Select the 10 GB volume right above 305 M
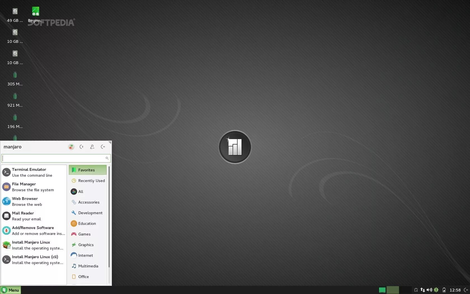 (x=15, y=57)
